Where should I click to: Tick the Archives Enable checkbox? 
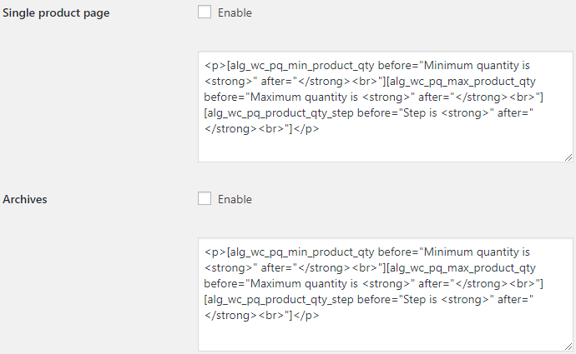[205, 198]
